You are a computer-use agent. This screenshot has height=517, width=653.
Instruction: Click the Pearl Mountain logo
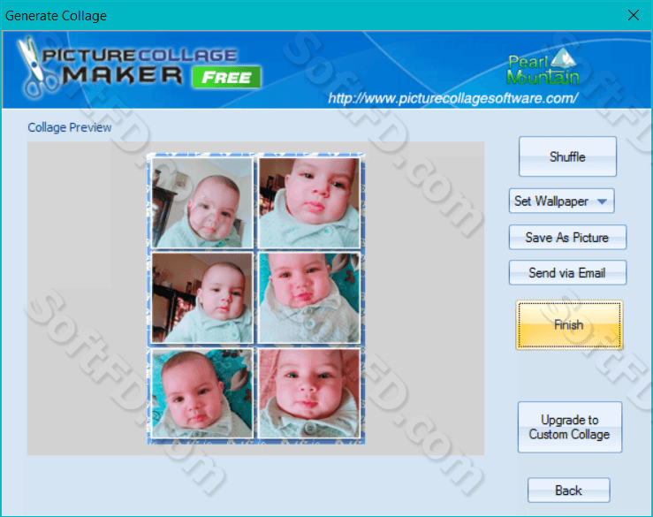[543, 66]
